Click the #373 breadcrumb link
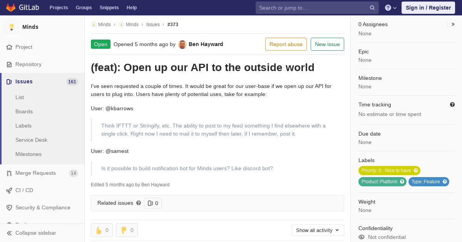 [173, 25]
